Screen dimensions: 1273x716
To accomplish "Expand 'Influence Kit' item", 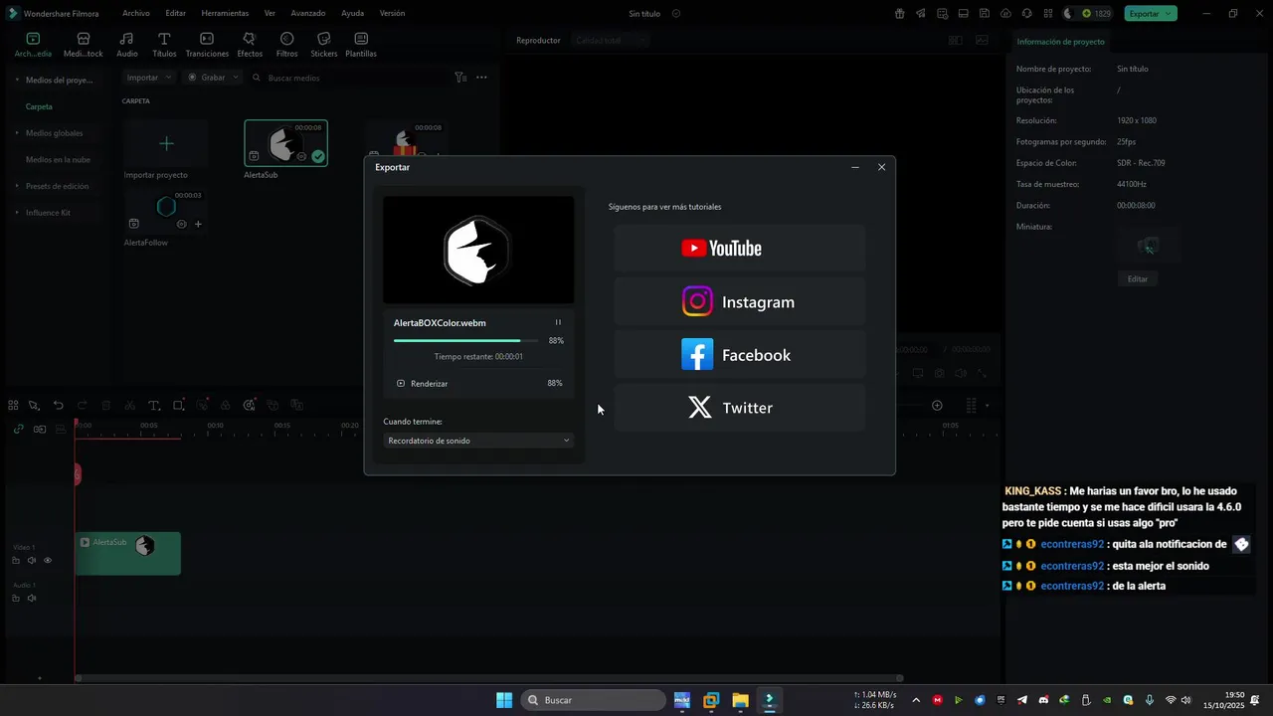I will tap(17, 213).
